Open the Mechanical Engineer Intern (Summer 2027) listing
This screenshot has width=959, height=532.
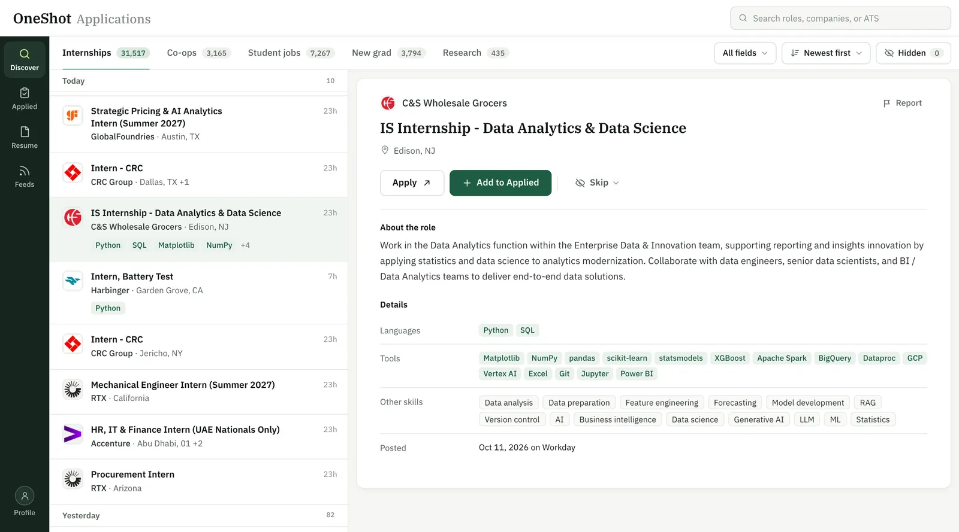point(198,391)
